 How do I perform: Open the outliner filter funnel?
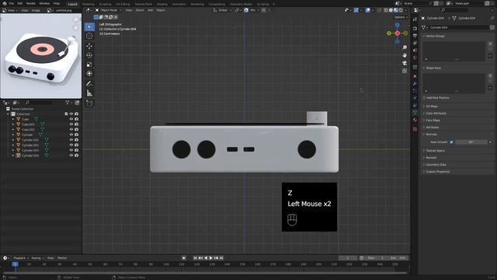[x=68, y=103]
